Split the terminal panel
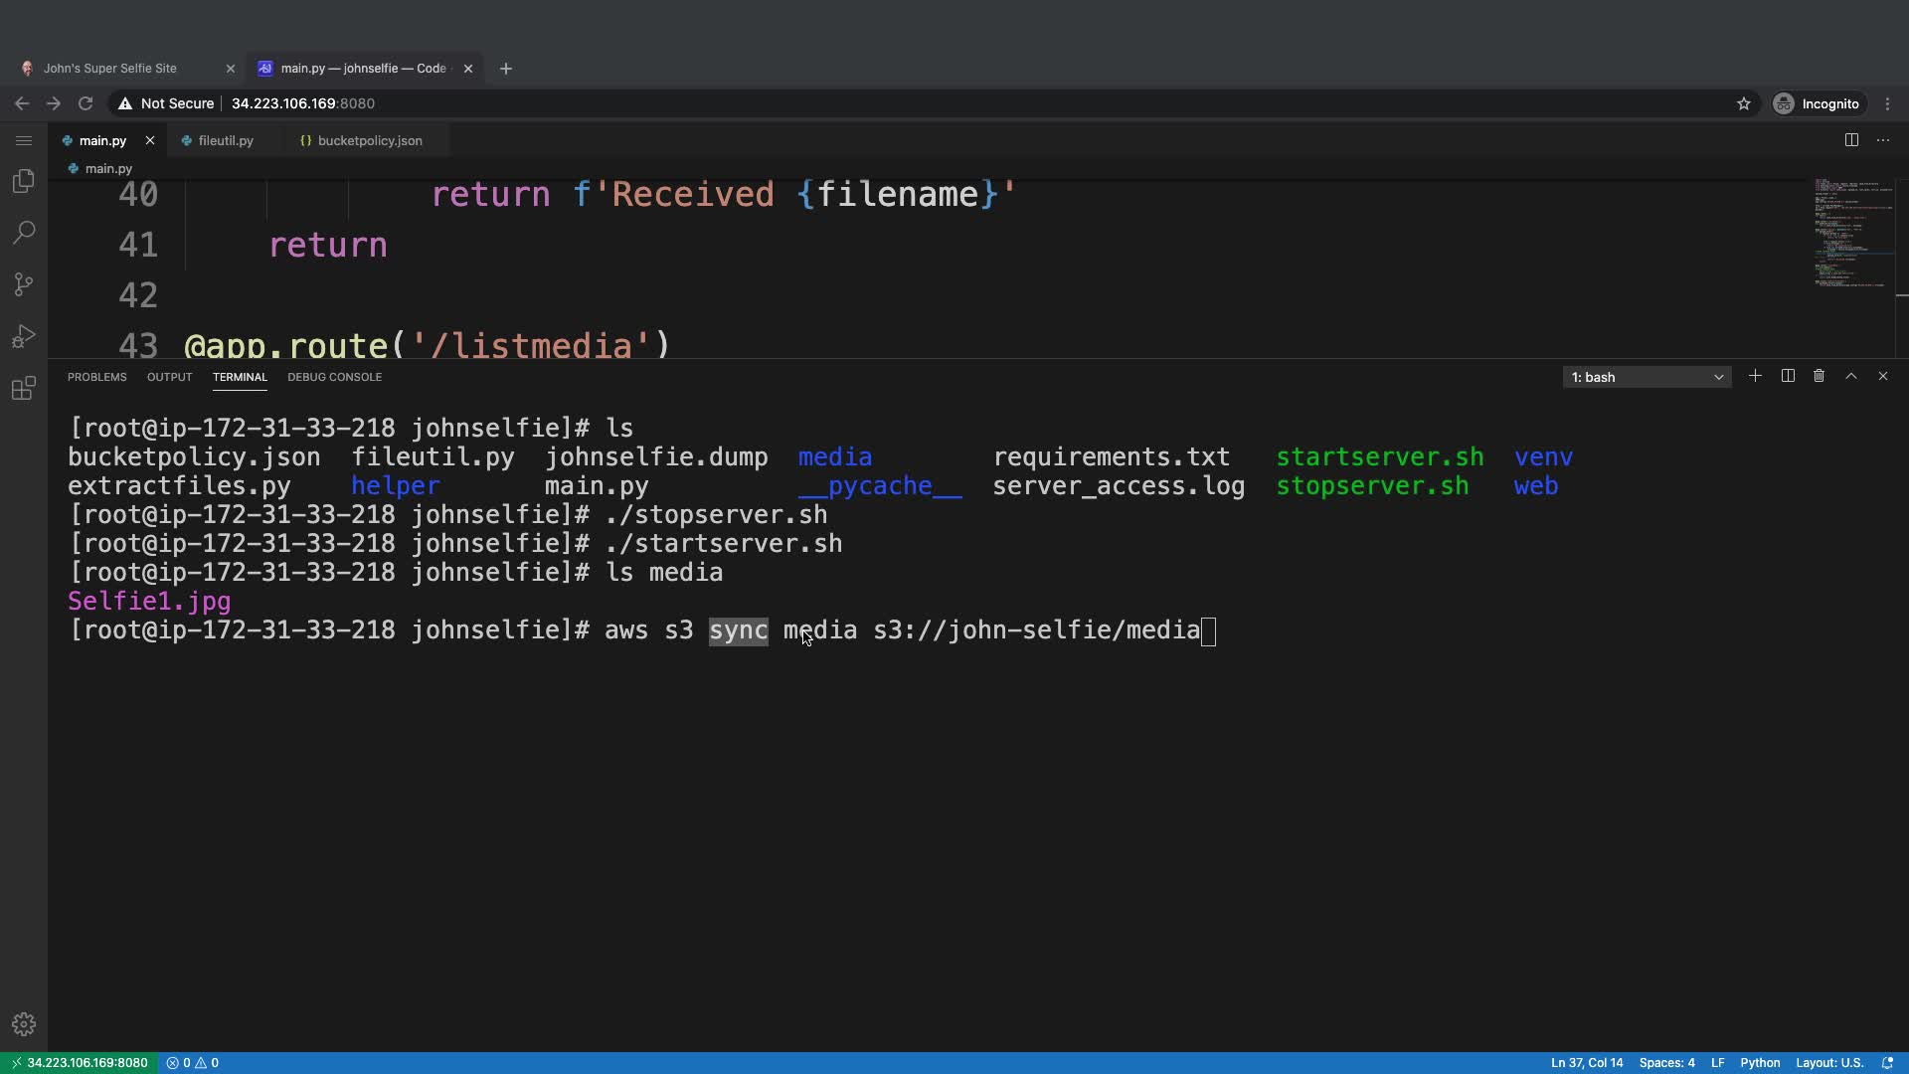This screenshot has height=1074, width=1909. click(1788, 376)
